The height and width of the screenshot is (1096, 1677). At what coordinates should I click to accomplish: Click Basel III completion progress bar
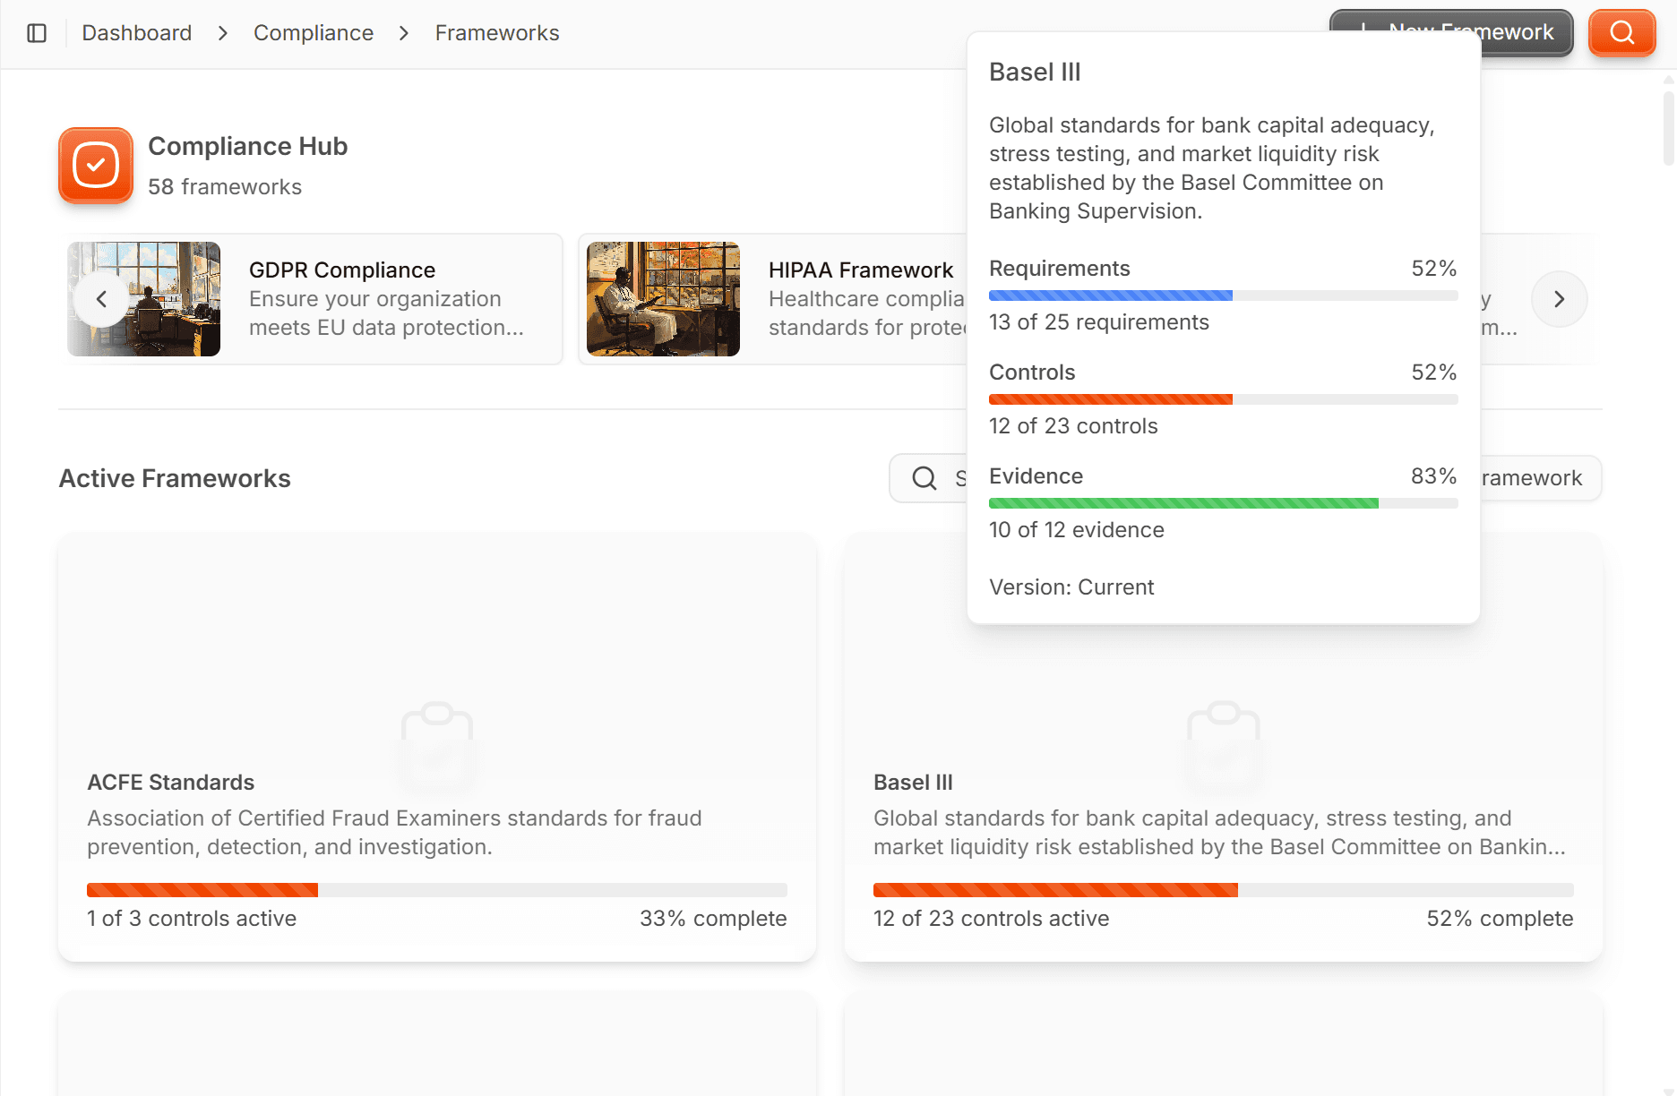(1223, 889)
